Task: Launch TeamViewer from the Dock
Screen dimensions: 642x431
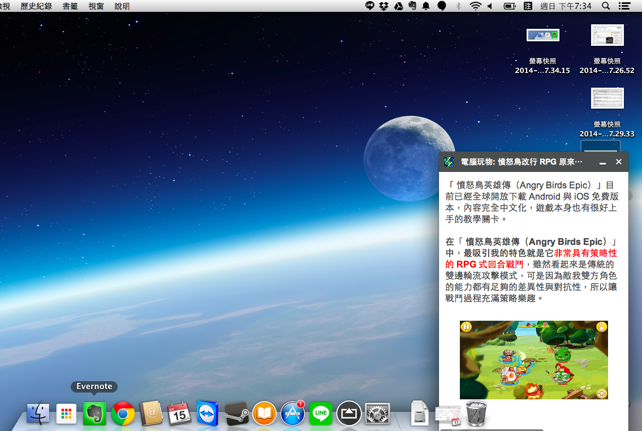Action: point(207,413)
